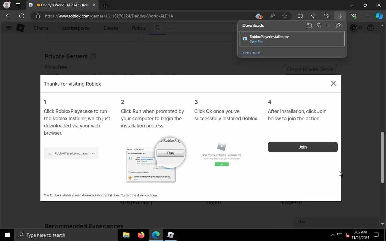Open the Create nav item
Image resolution: width=386 pixels, height=241 pixels.
(x=111, y=28)
